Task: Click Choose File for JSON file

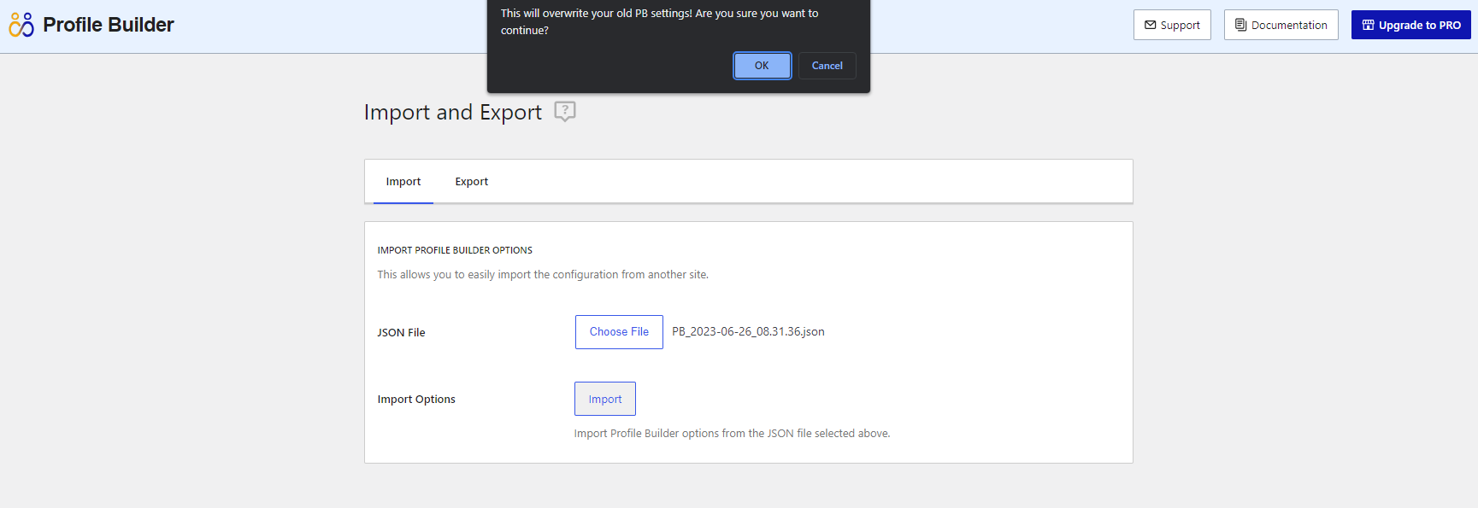Action: [619, 332]
